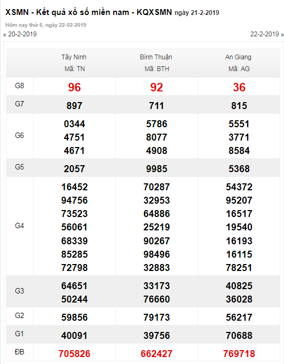Click Bình Thuận G2 number 79173
Screen dimensions: 284x364
(157, 317)
